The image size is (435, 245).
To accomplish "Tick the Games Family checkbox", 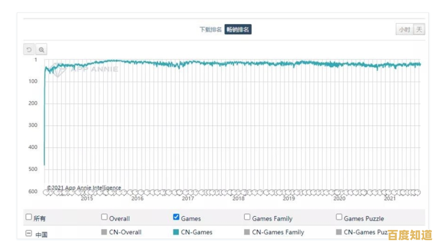I will [x=247, y=217].
